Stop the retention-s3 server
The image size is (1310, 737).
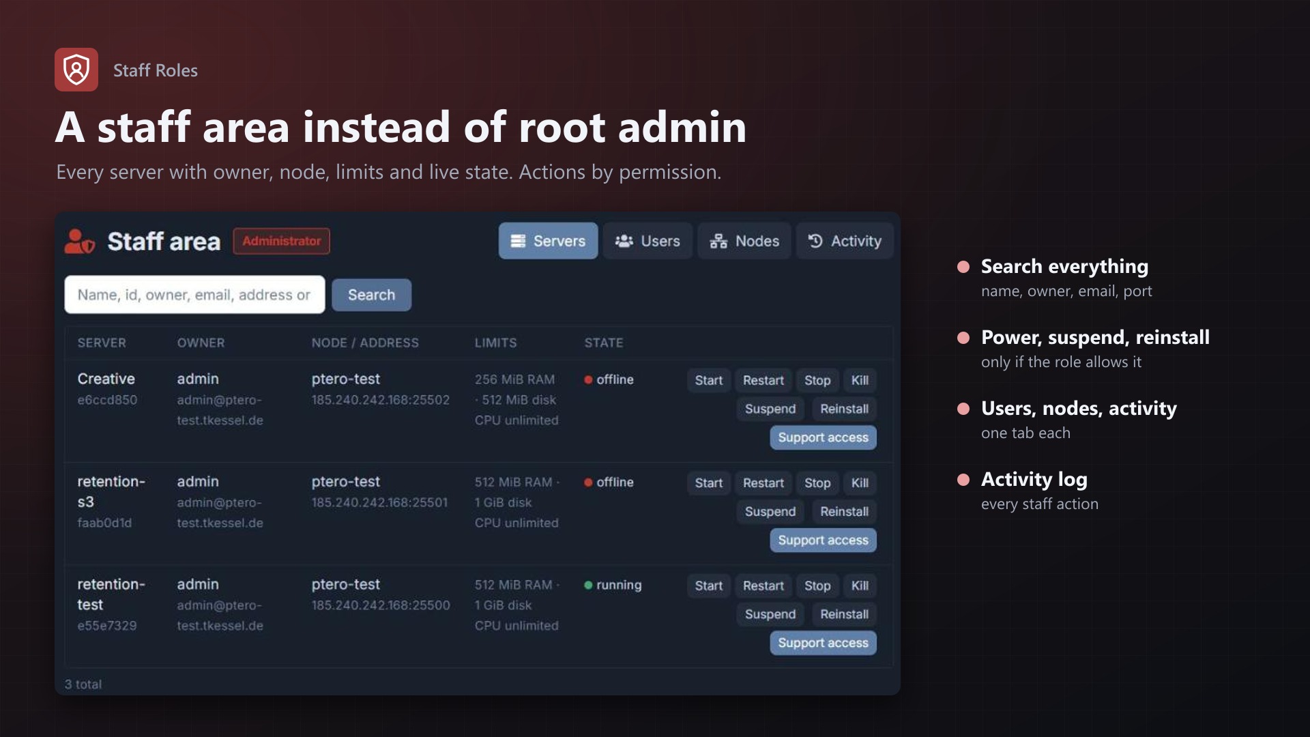point(817,483)
